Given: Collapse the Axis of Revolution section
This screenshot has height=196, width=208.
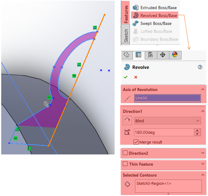Looking at the screenshot, I should pyautogui.click(x=203, y=89).
